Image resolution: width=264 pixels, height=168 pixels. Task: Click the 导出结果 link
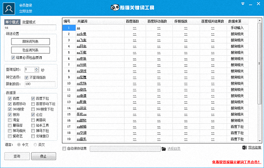(255, 147)
